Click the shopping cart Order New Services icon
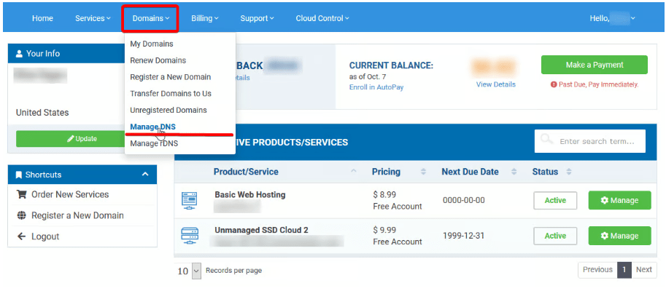This screenshot has height=291, width=666. pos(22,195)
